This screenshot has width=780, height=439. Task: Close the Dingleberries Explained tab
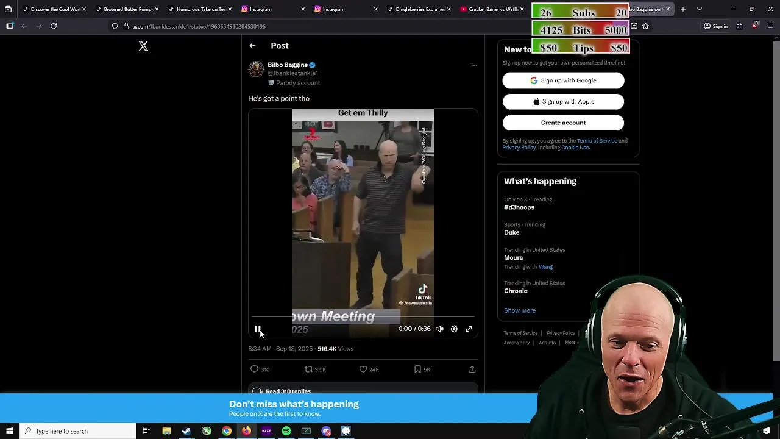449,9
